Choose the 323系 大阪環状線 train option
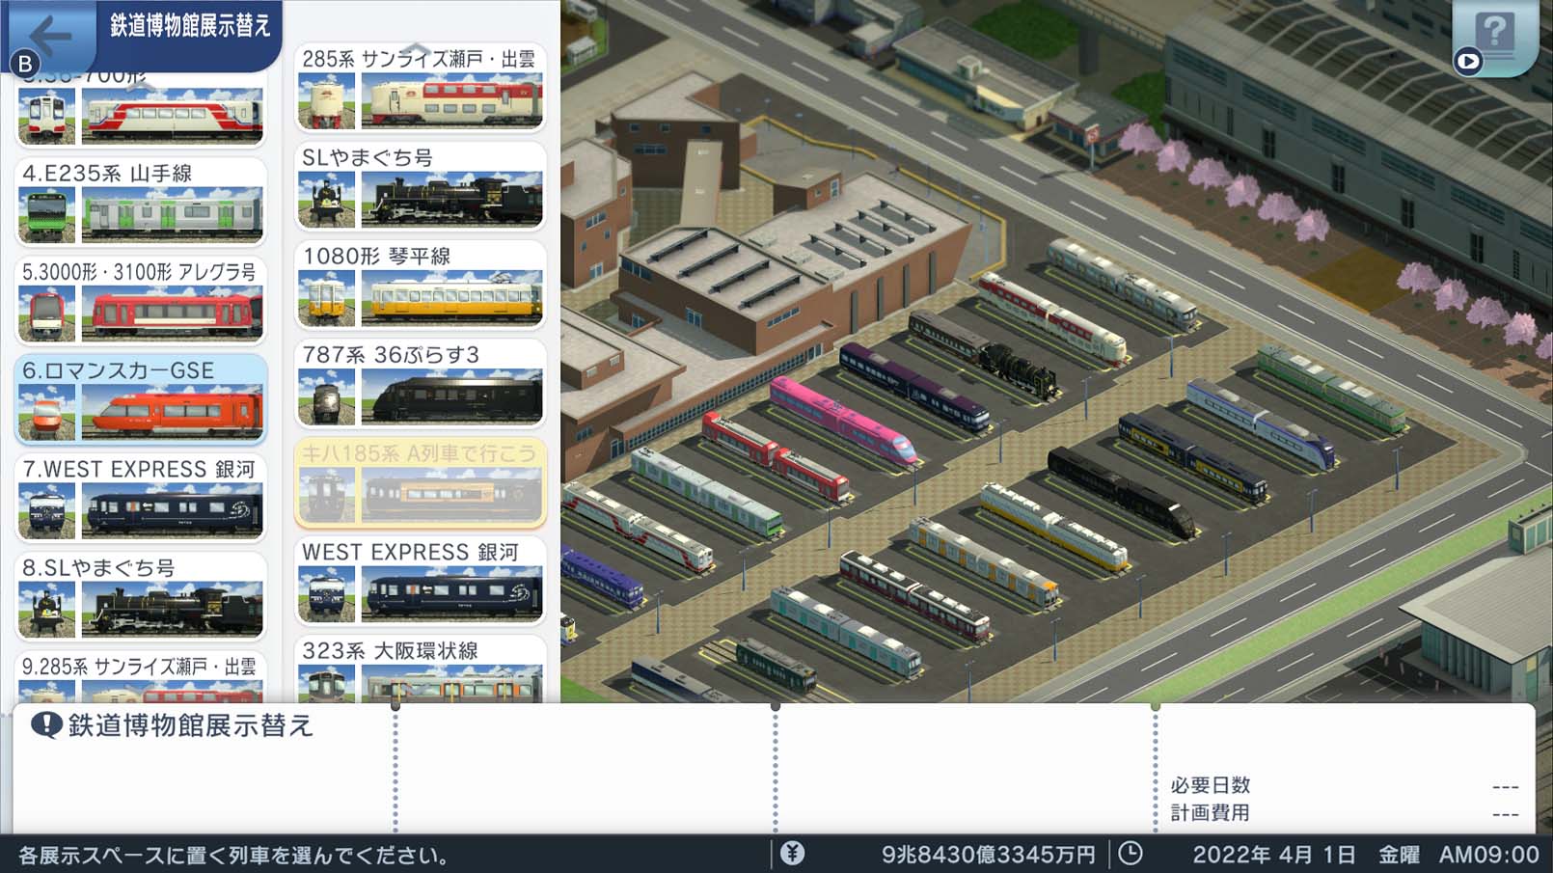The height and width of the screenshot is (873, 1553). (x=421, y=668)
